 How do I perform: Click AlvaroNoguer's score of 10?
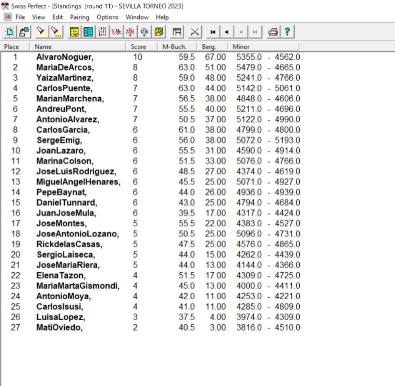point(138,57)
